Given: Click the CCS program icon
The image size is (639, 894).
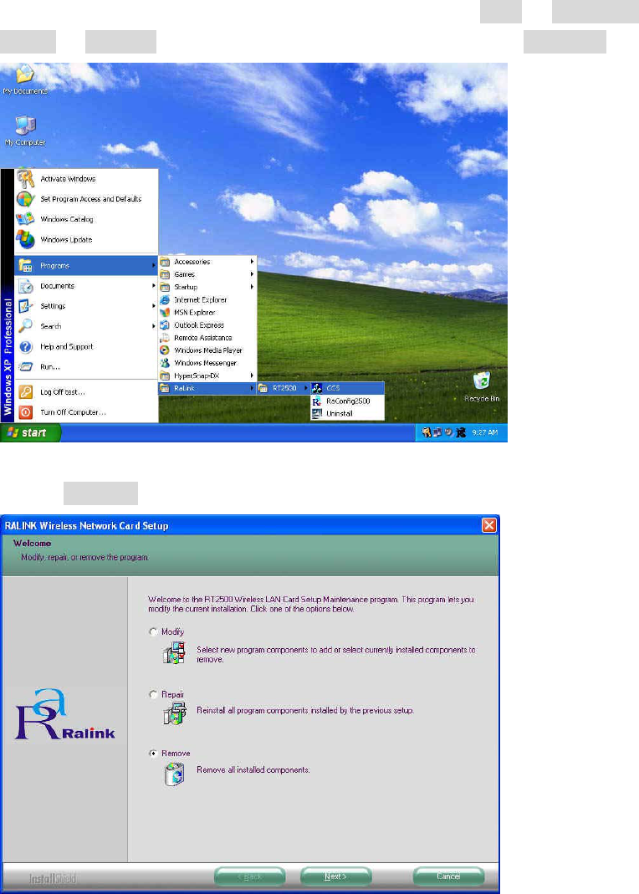Looking at the screenshot, I should pyautogui.click(x=317, y=388).
